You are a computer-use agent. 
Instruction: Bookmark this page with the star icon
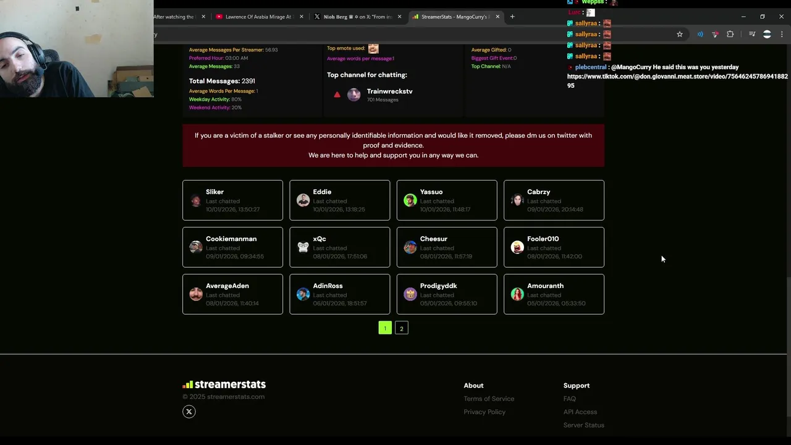(x=680, y=35)
